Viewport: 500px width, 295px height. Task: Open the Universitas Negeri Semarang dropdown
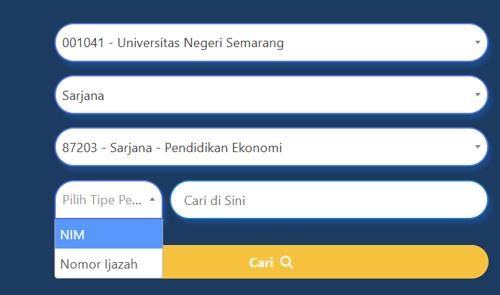pos(270,43)
